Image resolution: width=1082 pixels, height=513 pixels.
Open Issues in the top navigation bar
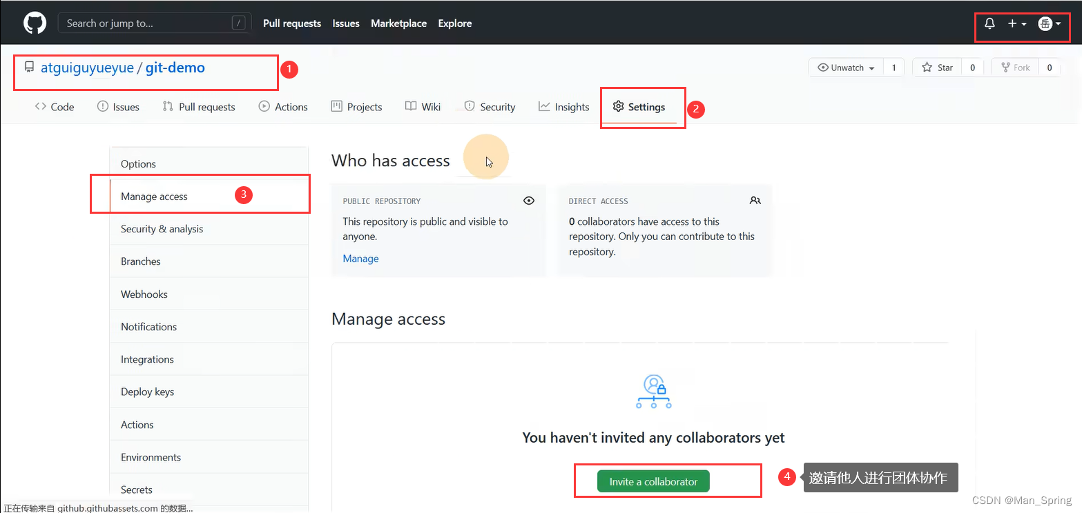coord(346,23)
